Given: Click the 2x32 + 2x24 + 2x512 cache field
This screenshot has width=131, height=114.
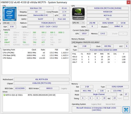Looking at the screenshot, I should click(48, 27).
